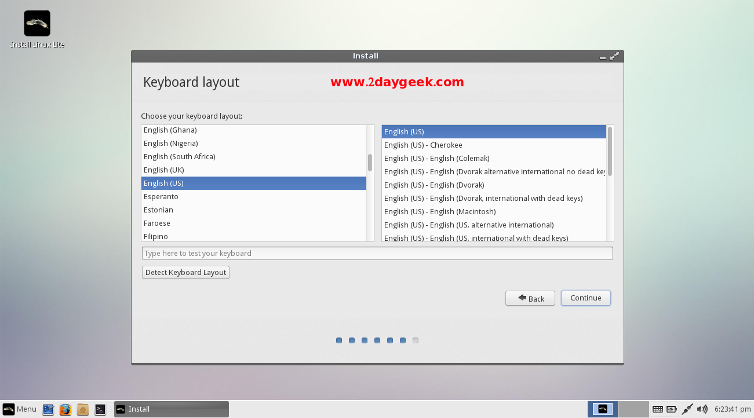
Task: Click Detect Keyboard Layout button
Action: coord(185,272)
